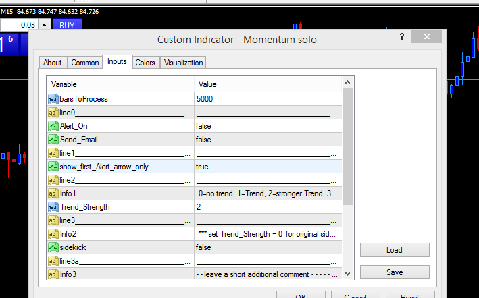Viewport: 479px width, 298px height.
Task: Click the Load button
Action: point(395,250)
